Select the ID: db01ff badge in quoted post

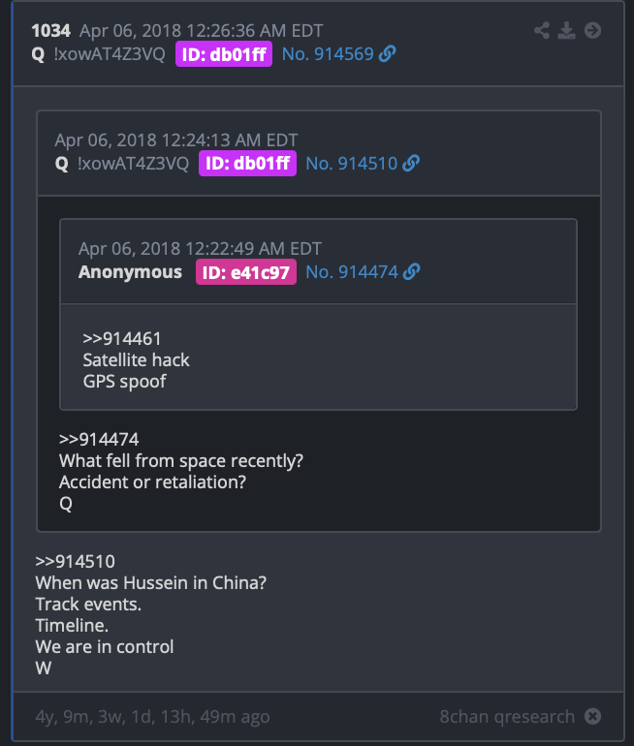pyautogui.click(x=247, y=163)
